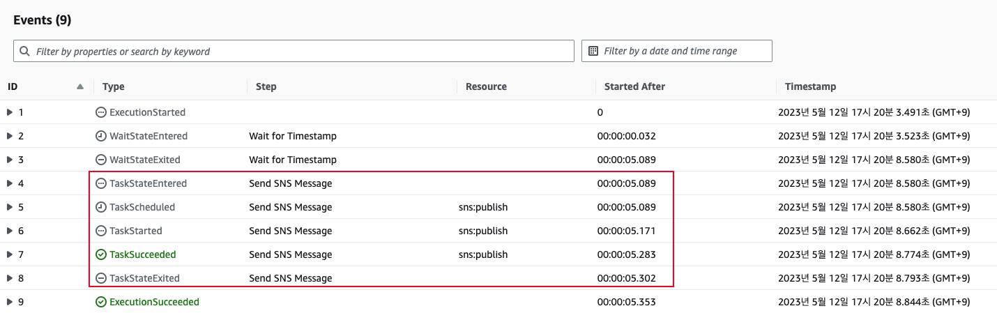Click Wait for Timestamp step in row 3

point(293,160)
